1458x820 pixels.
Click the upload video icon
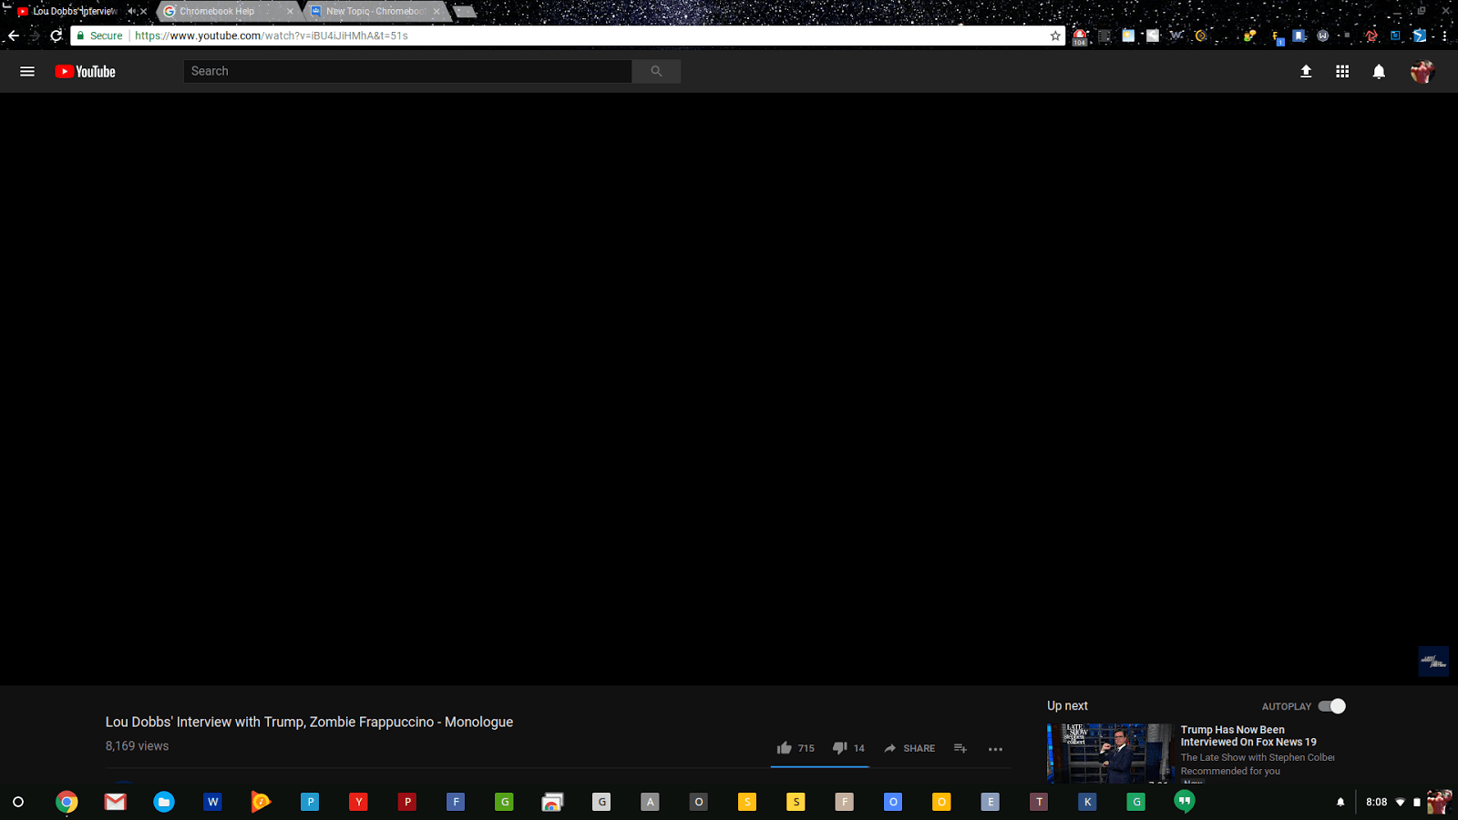[x=1306, y=71]
